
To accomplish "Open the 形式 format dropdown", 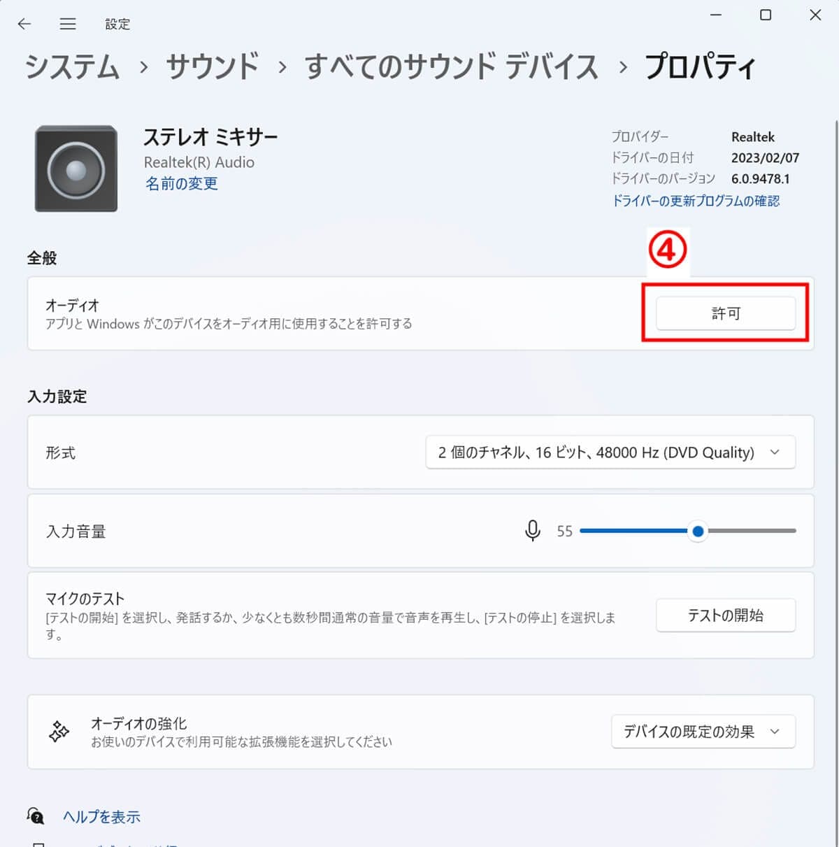I will 610,453.
